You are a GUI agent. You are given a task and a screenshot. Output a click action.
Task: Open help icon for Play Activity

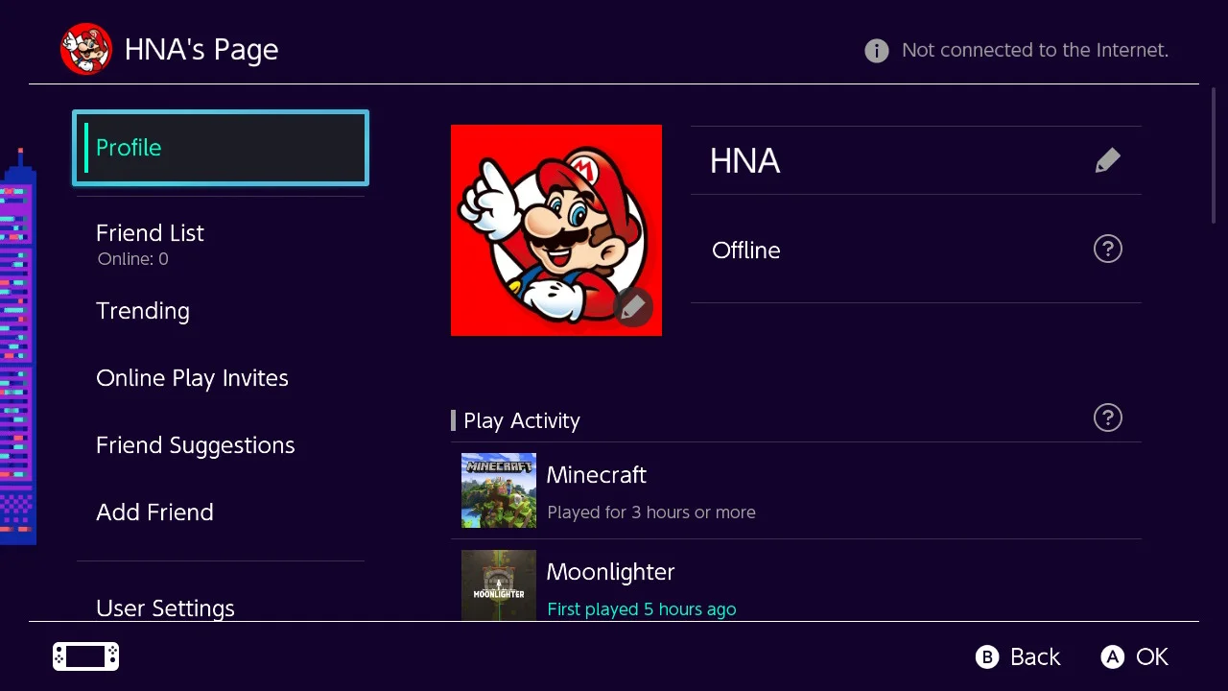[x=1108, y=418]
